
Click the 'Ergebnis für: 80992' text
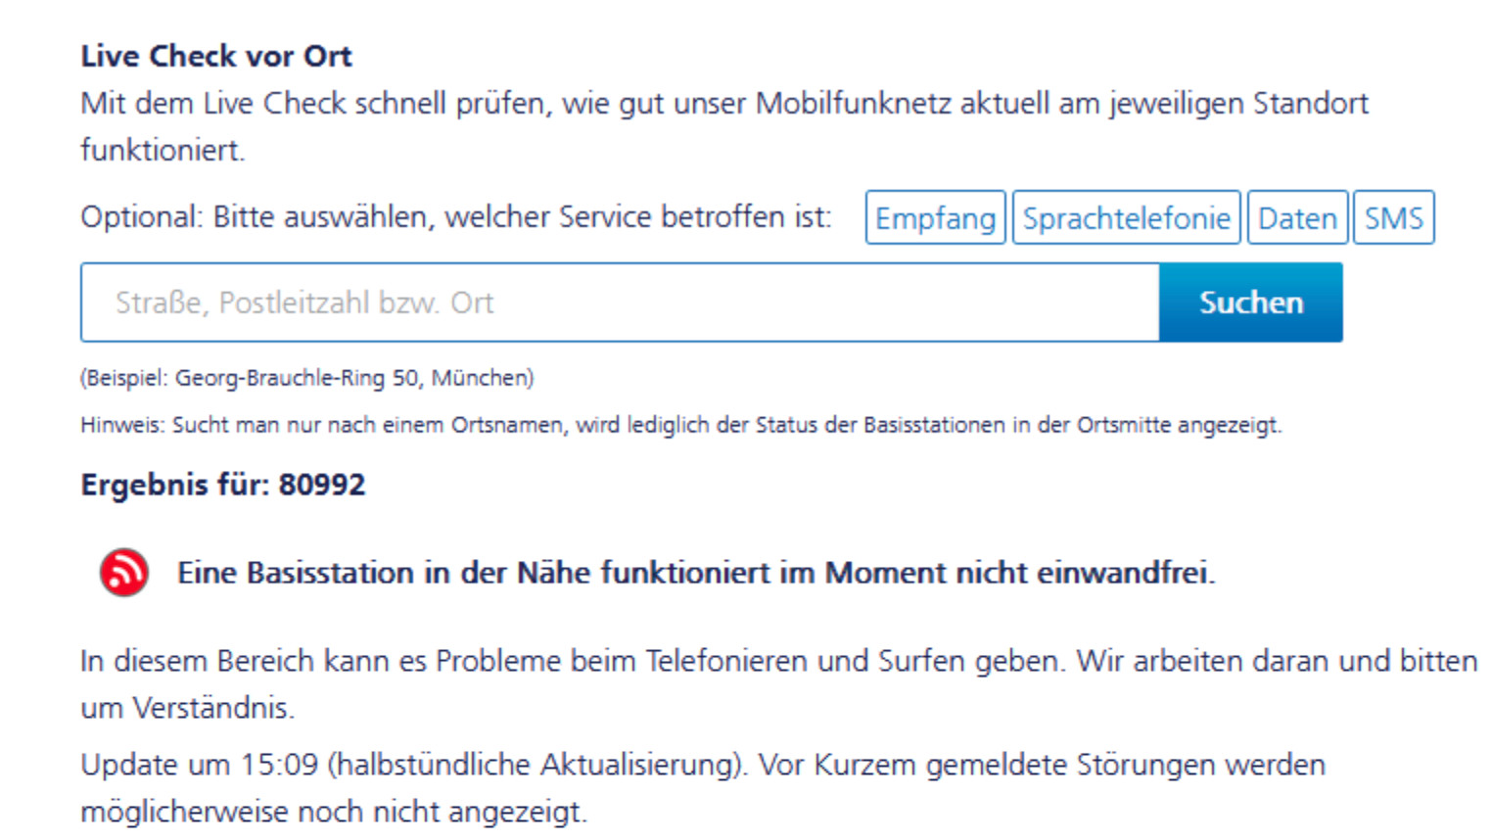(223, 485)
